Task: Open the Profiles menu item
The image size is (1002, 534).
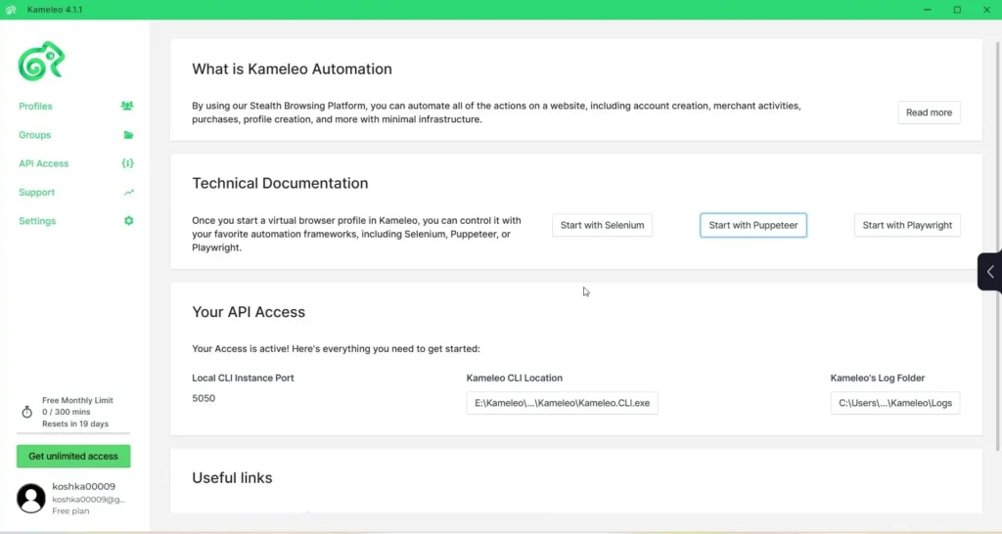Action: (36, 106)
